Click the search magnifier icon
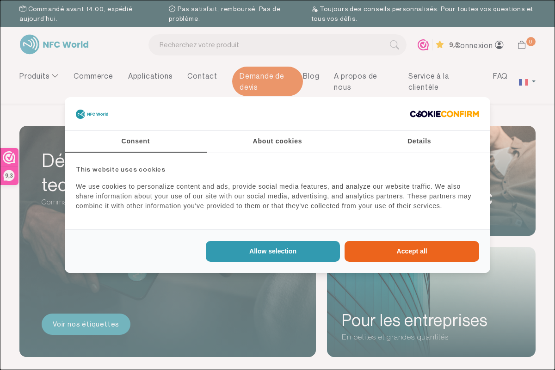The height and width of the screenshot is (370, 555). click(394, 45)
